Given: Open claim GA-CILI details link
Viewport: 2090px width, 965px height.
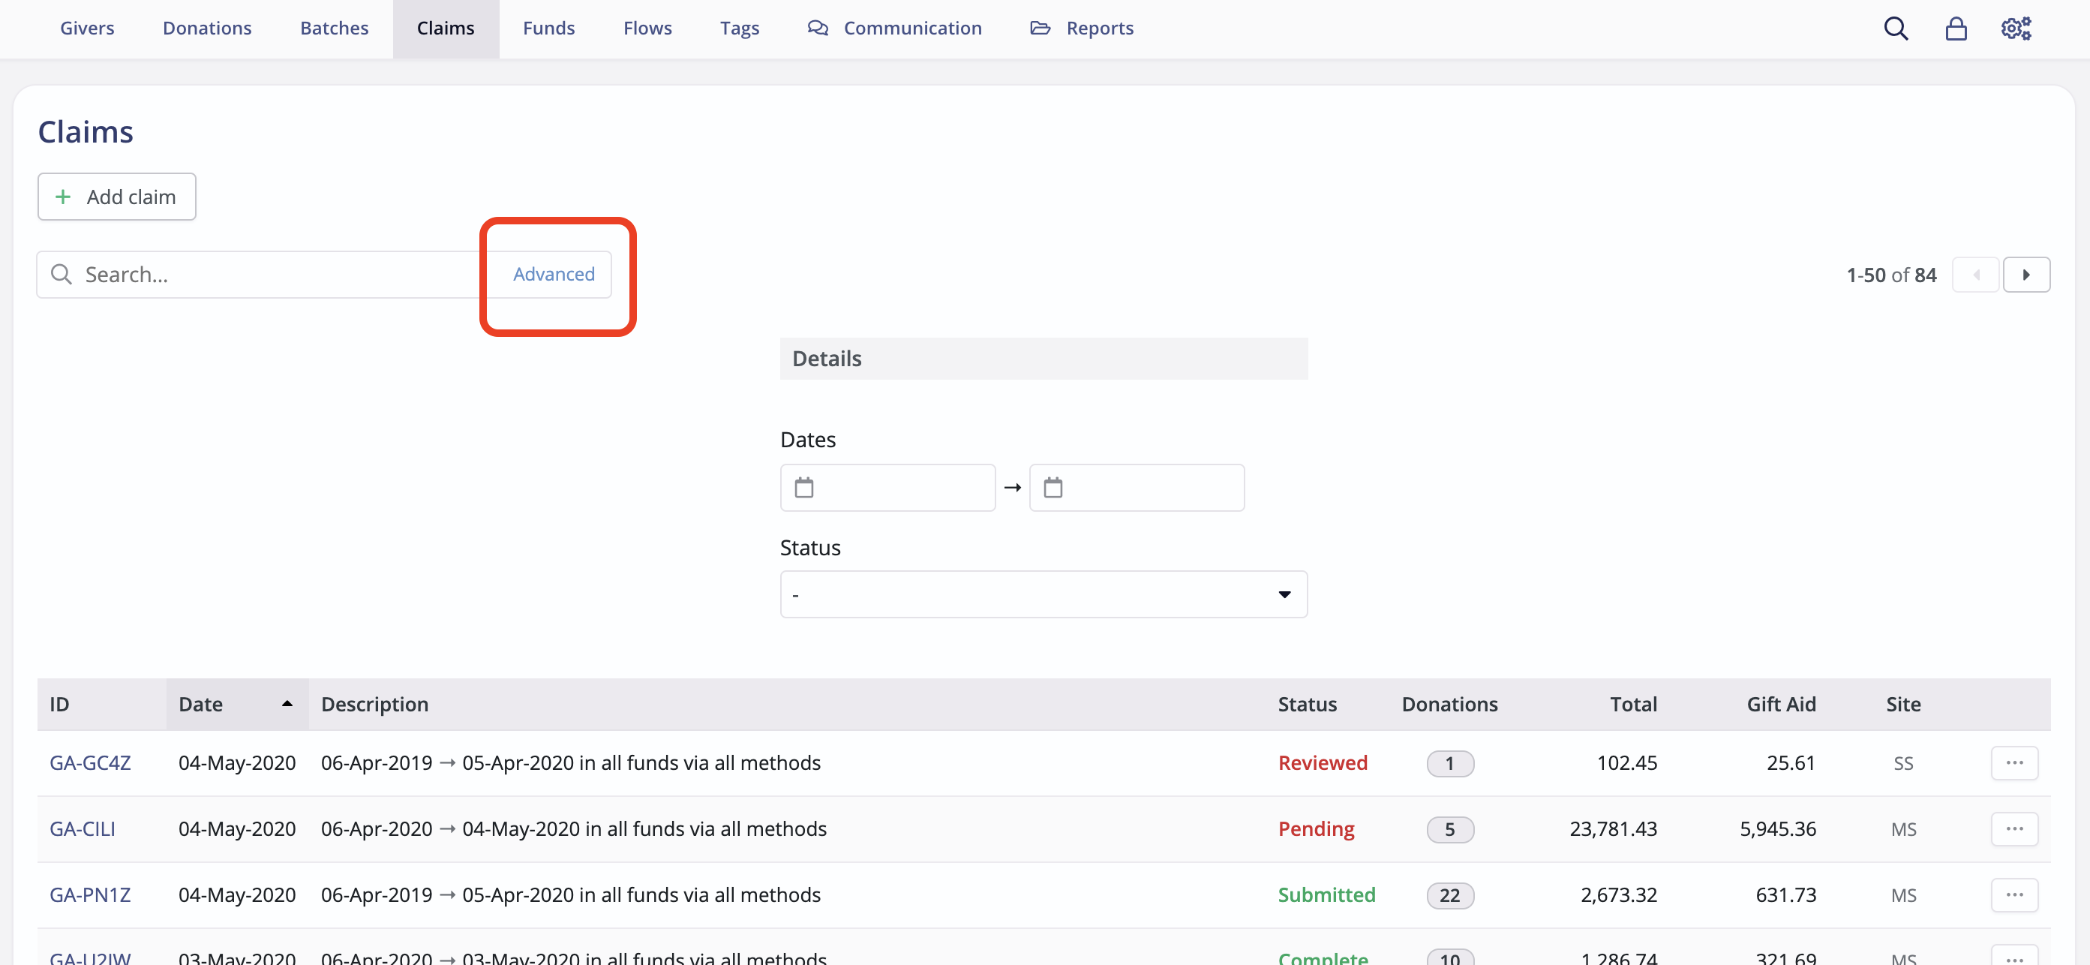Looking at the screenshot, I should pos(82,828).
